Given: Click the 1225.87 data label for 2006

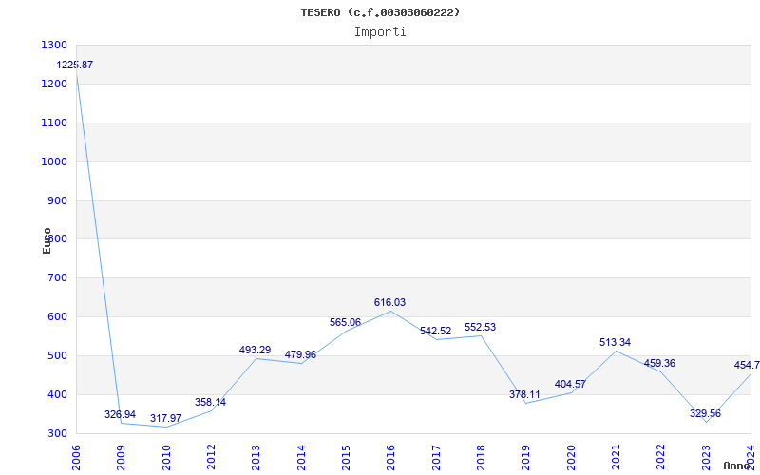Looking at the screenshot, I should pos(75,65).
